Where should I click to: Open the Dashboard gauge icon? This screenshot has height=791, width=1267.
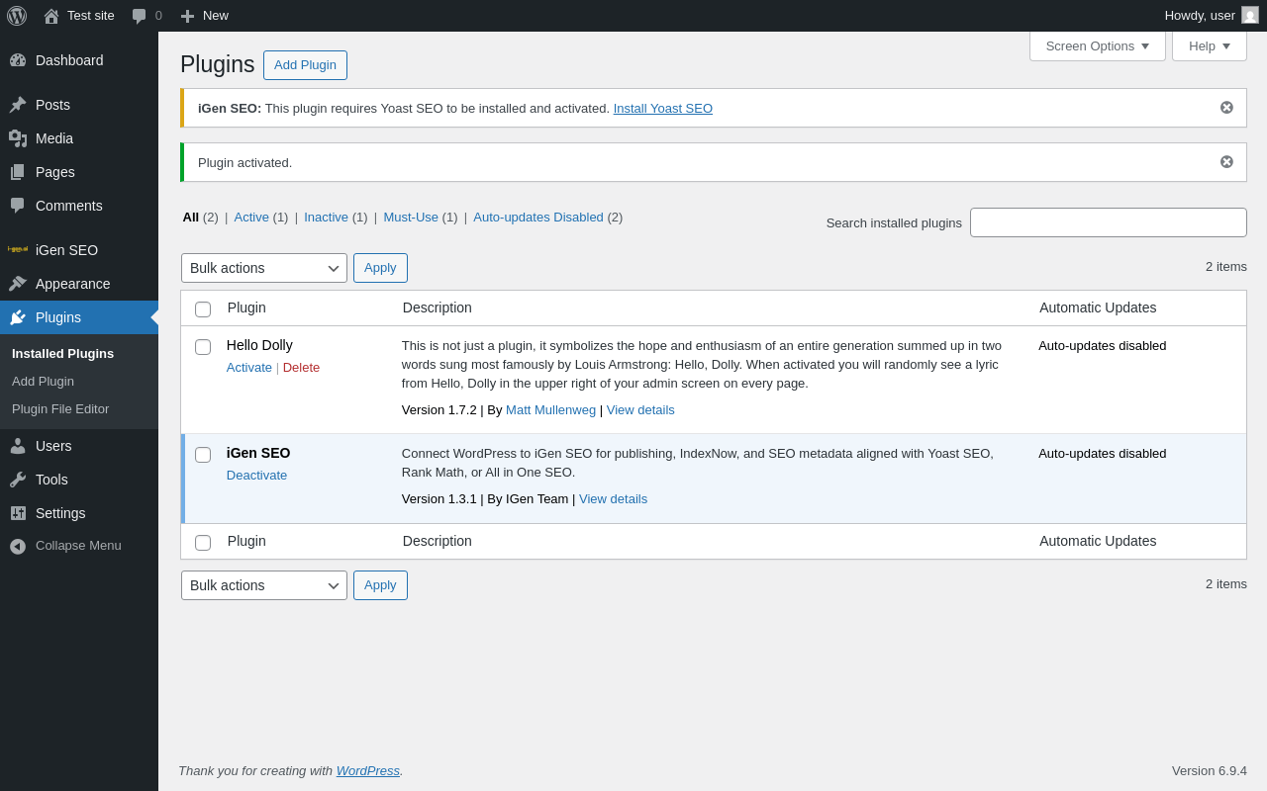(18, 60)
